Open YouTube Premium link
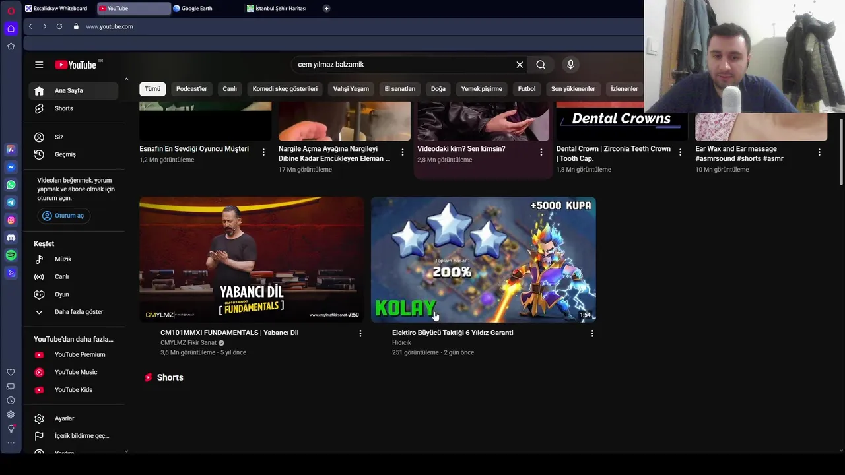845x475 pixels. (73, 355)
